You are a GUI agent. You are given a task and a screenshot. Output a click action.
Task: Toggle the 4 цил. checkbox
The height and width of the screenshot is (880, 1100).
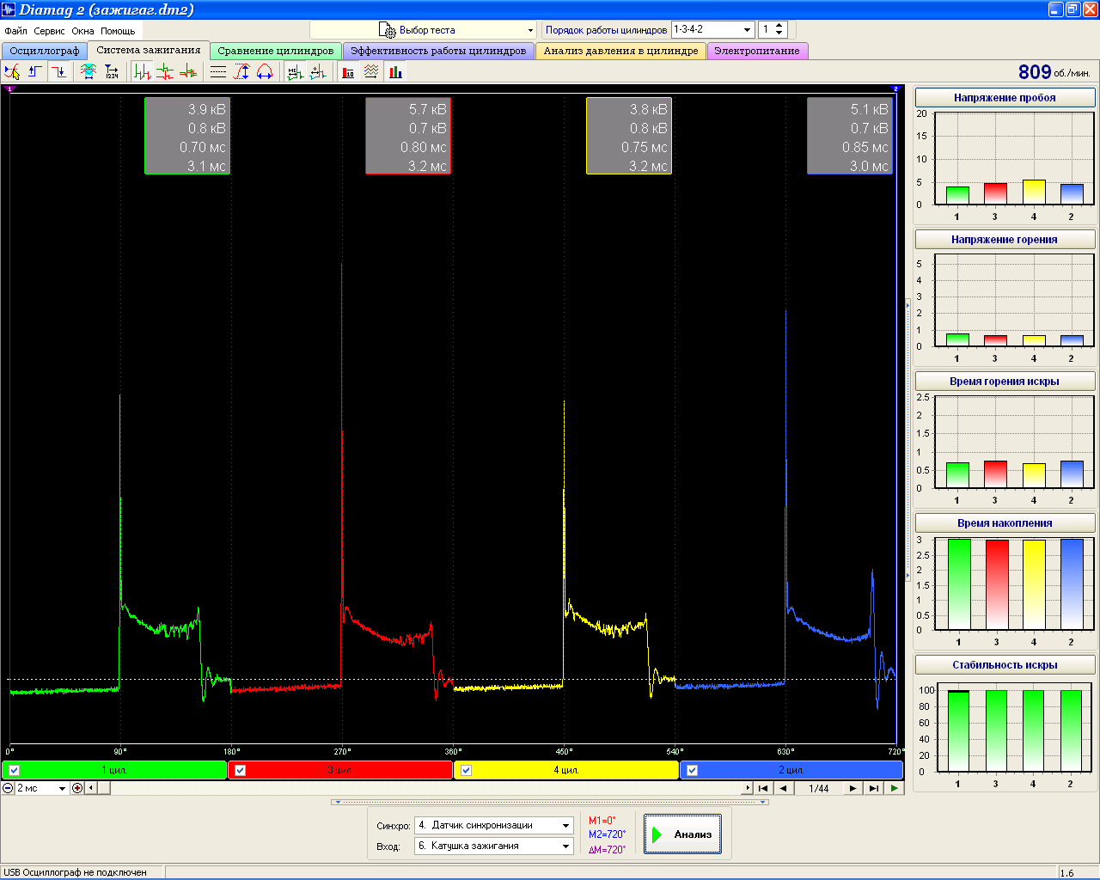(x=466, y=770)
